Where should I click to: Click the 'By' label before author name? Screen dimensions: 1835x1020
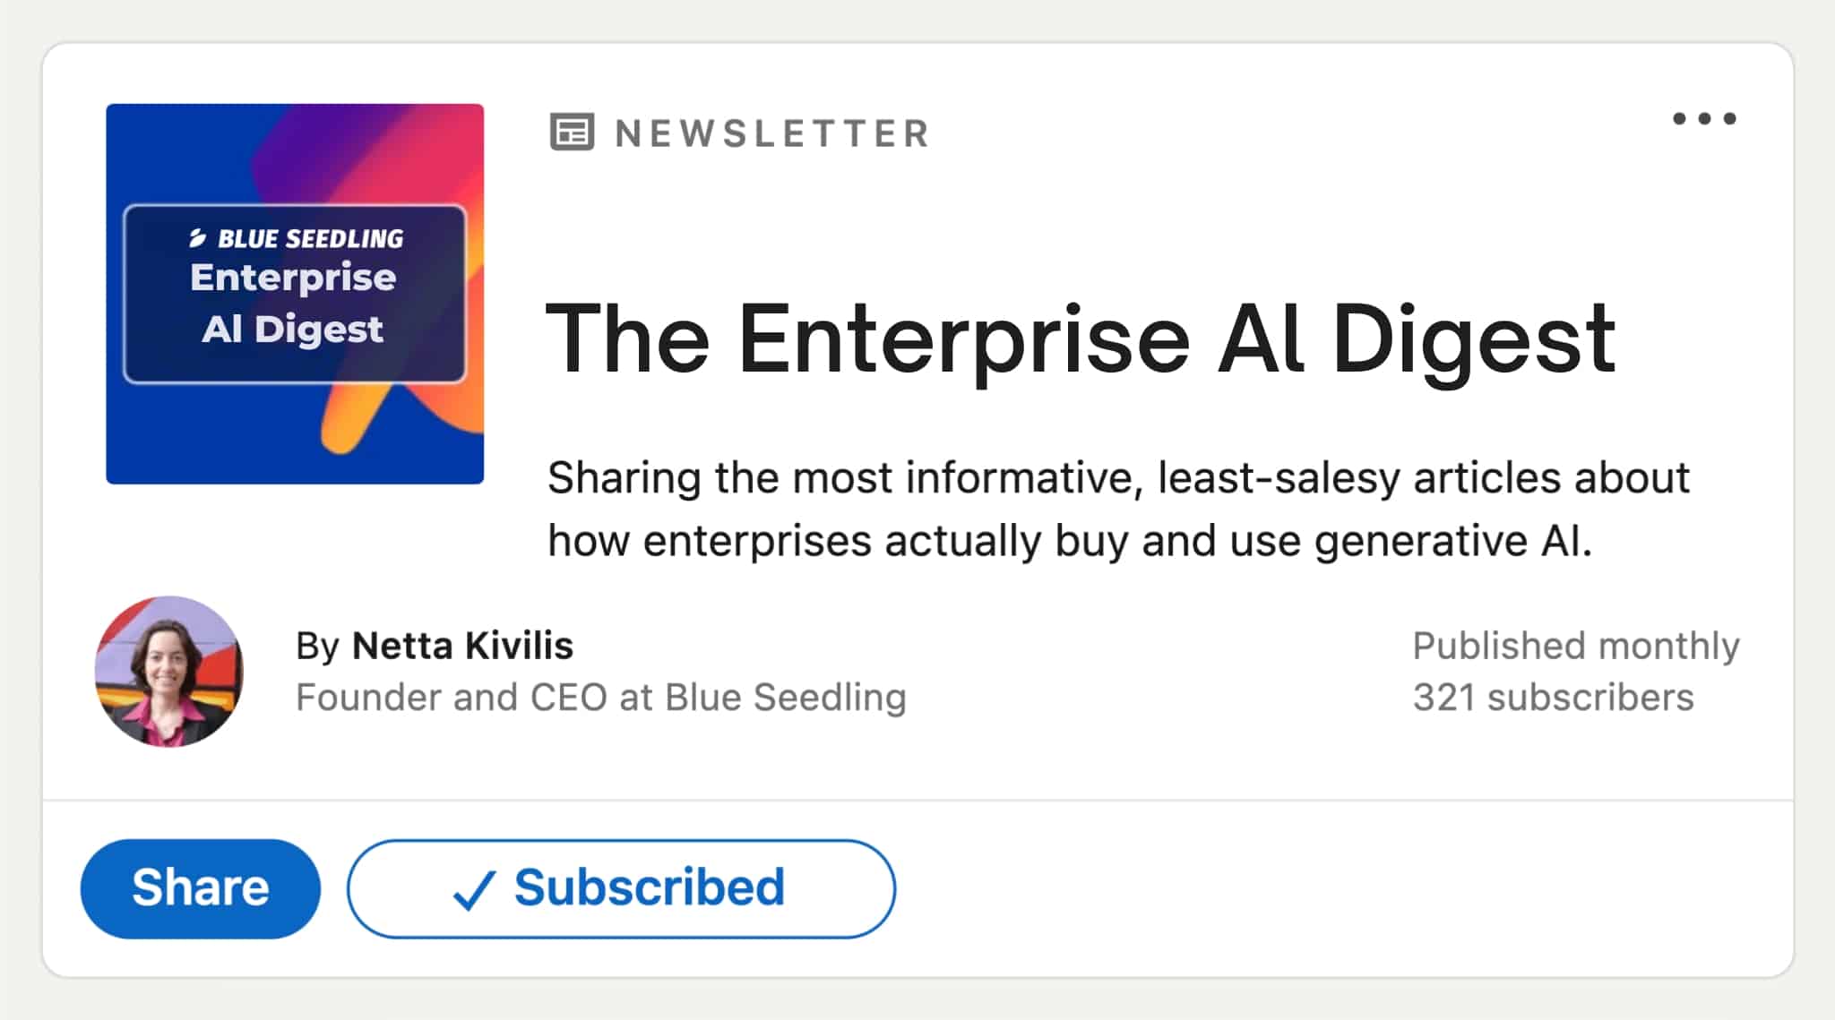coord(317,647)
